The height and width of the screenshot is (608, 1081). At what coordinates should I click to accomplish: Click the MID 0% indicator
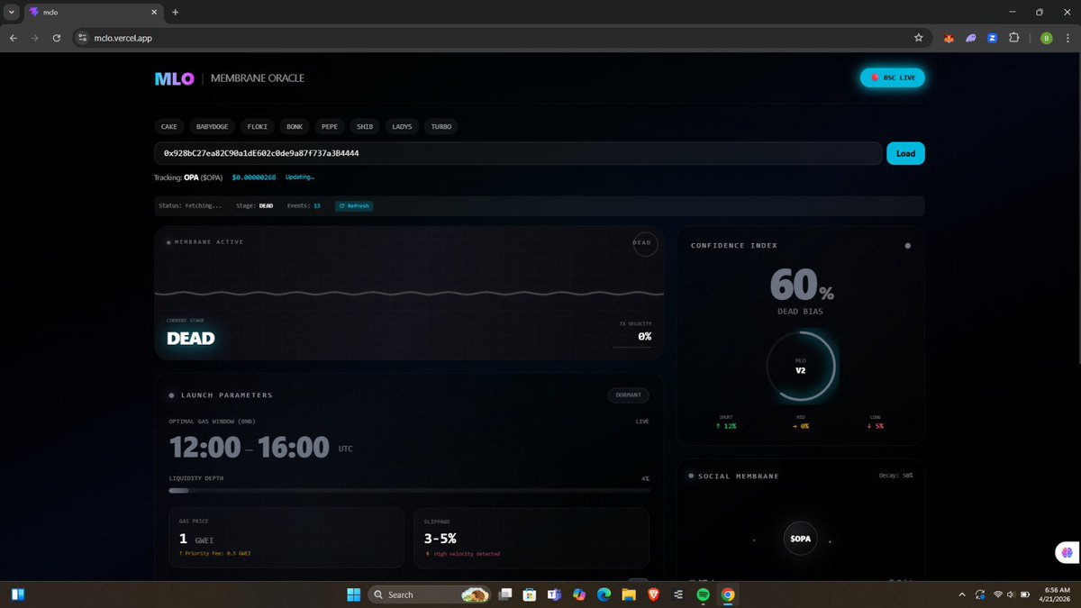point(800,421)
